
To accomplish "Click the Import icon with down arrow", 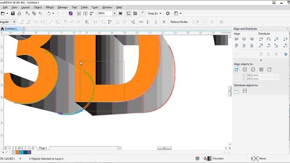I will [79, 13].
